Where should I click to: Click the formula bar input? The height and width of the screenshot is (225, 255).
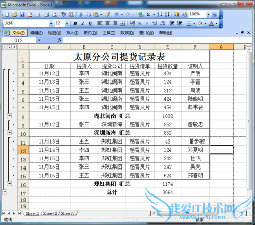pyautogui.click(x=157, y=40)
